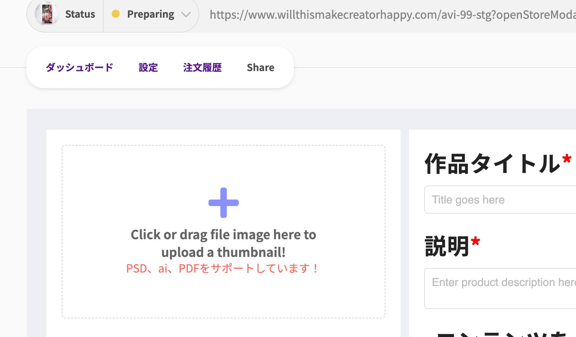View the 注文履歴 order history
This screenshot has height=337, width=576.
click(x=202, y=67)
